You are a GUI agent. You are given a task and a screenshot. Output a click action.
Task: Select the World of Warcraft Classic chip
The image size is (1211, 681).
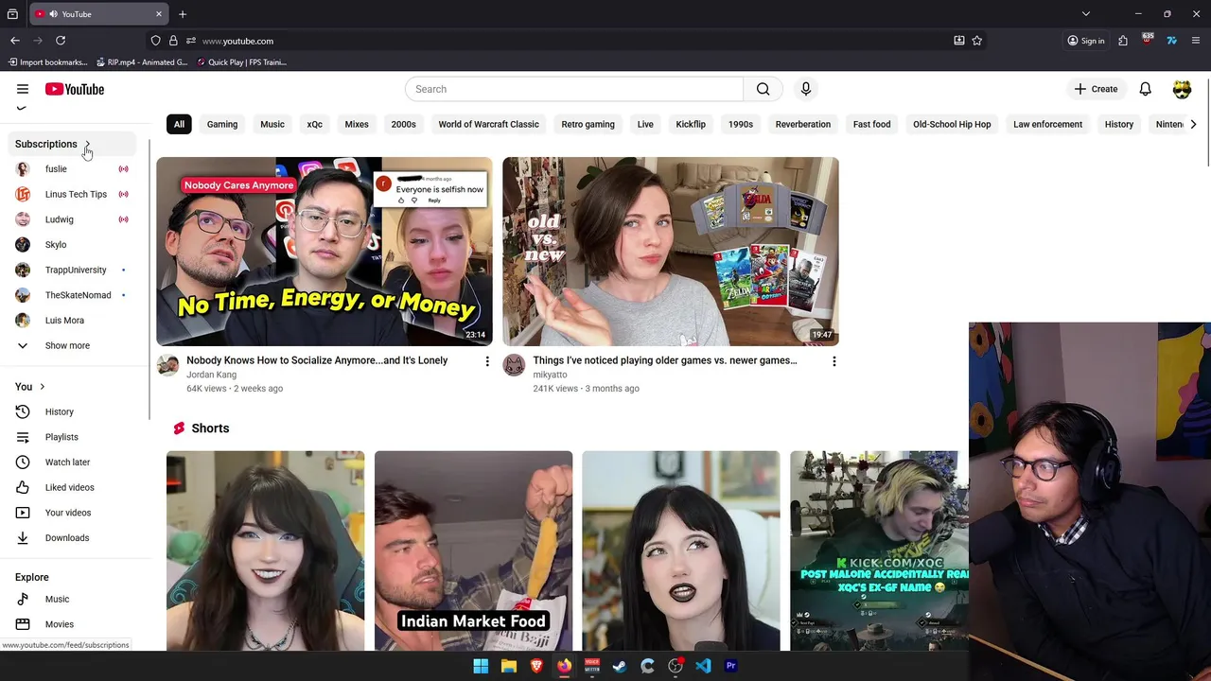point(488,124)
